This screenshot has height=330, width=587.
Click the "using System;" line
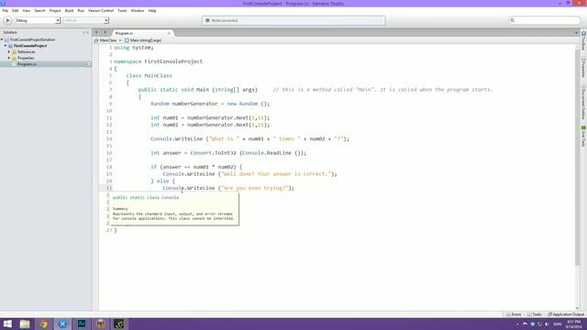(134, 48)
